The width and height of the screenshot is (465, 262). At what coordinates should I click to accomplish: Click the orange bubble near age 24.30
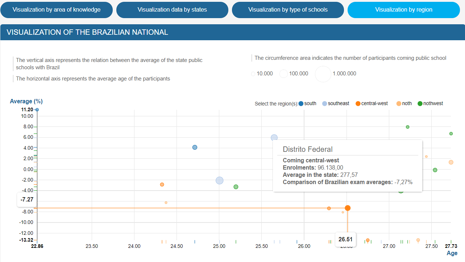click(162, 184)
